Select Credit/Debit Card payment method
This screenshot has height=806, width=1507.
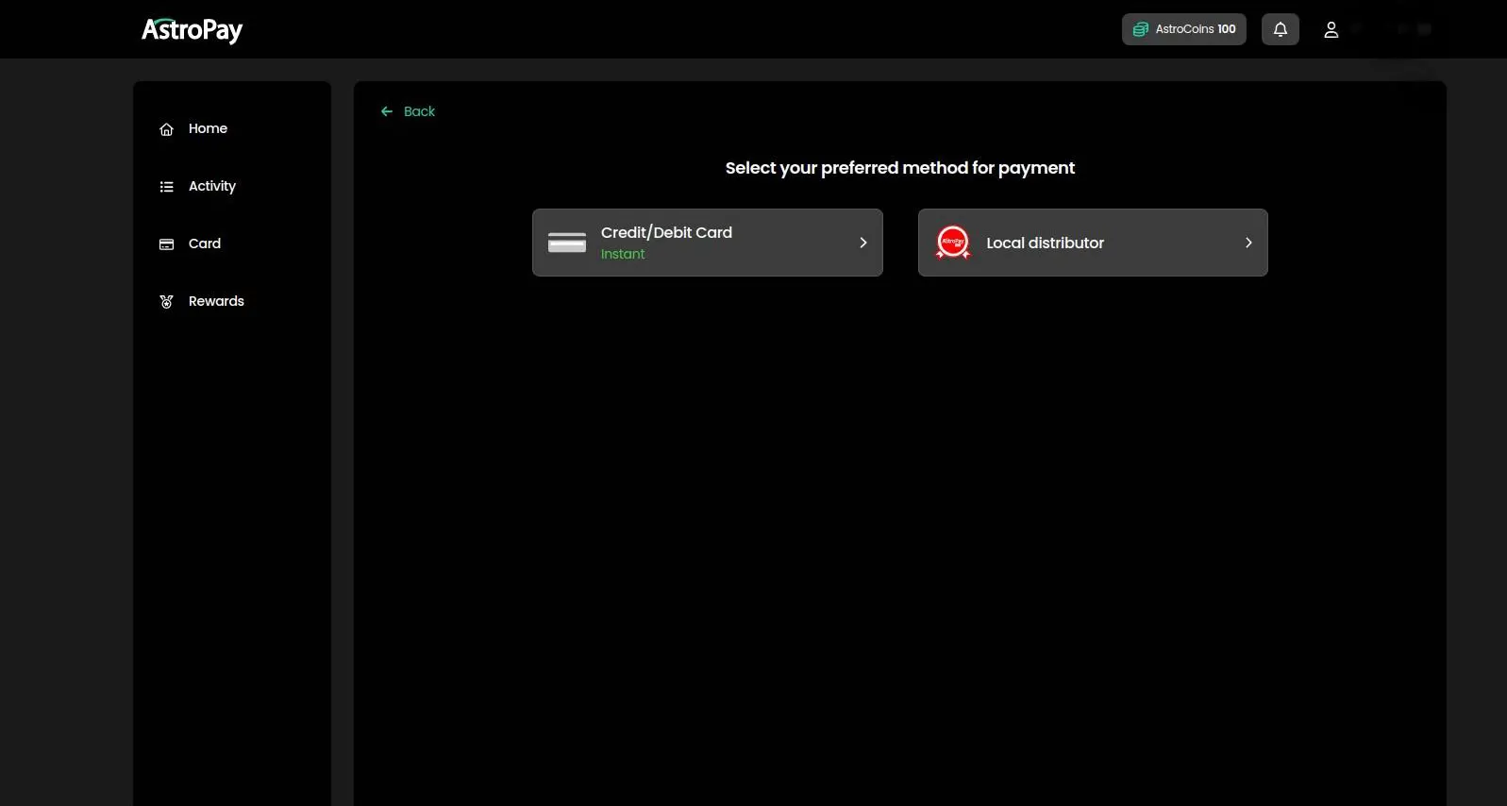tap(708, 243)
